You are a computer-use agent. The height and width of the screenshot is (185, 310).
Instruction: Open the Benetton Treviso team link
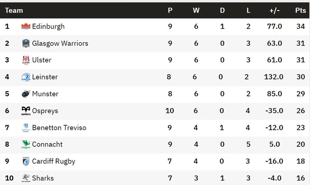pyautogui.click(x=59, y=128)
